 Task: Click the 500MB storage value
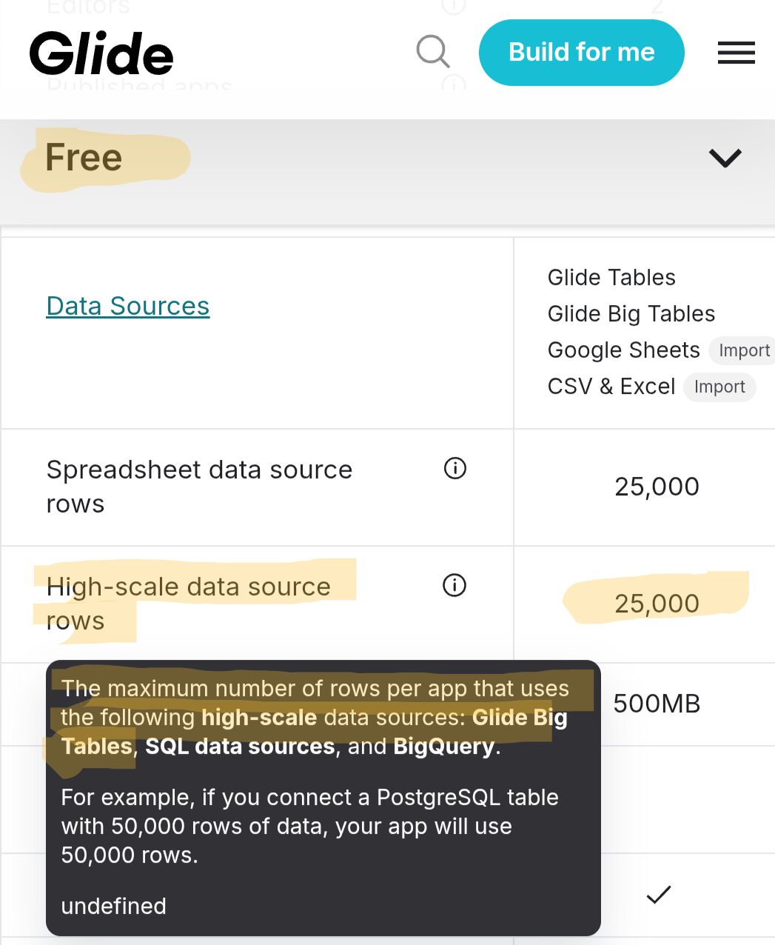click(657, 704)
